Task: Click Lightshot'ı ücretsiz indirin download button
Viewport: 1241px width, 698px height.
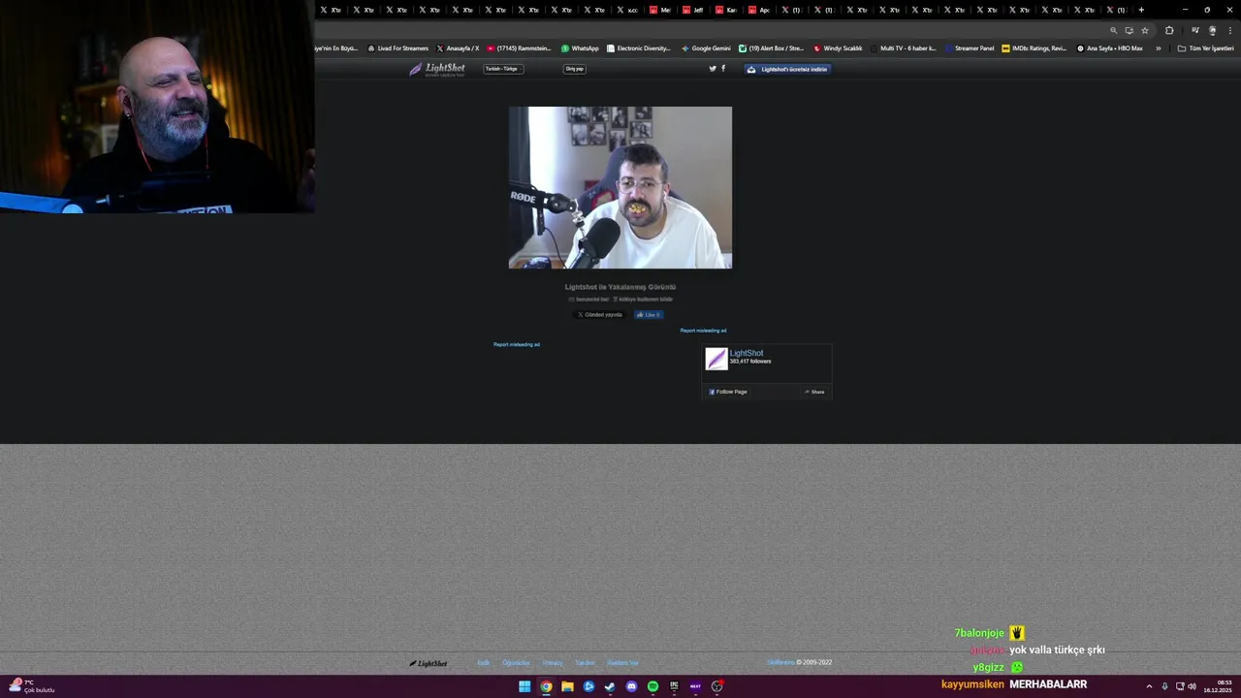Action: [x=787, y=69]
